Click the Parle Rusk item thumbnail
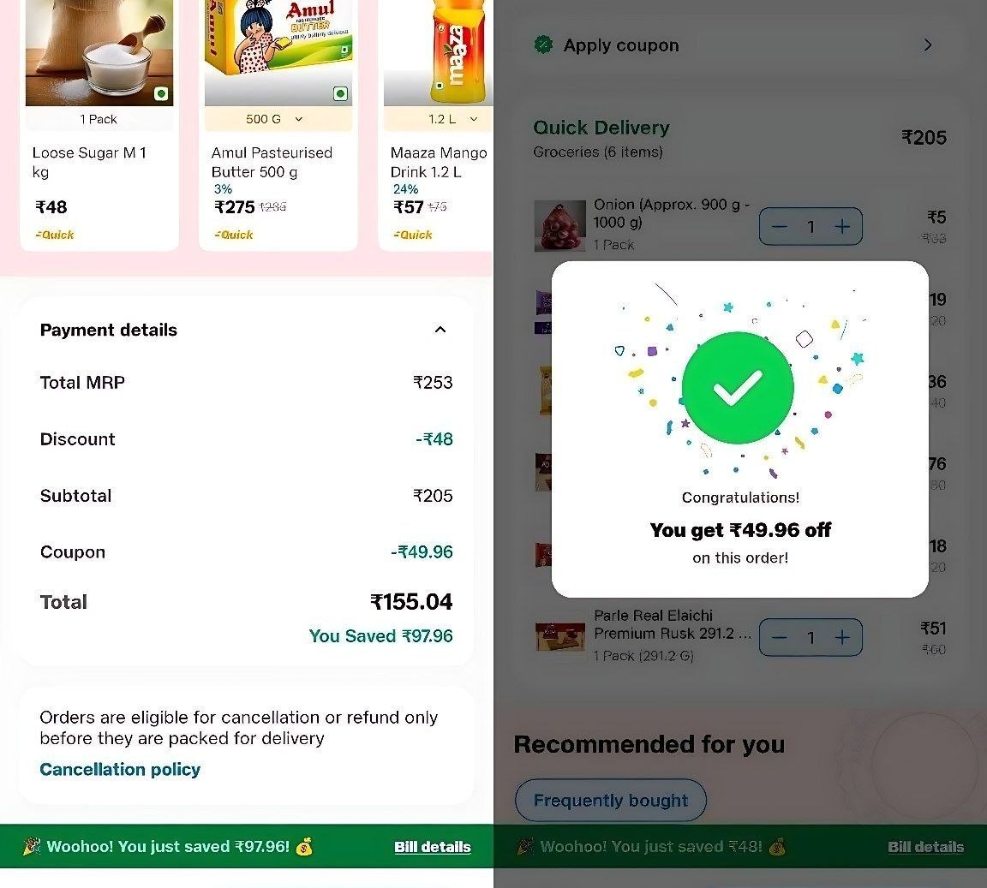Viewport: 987px width, 888px height. pos(559,637)
